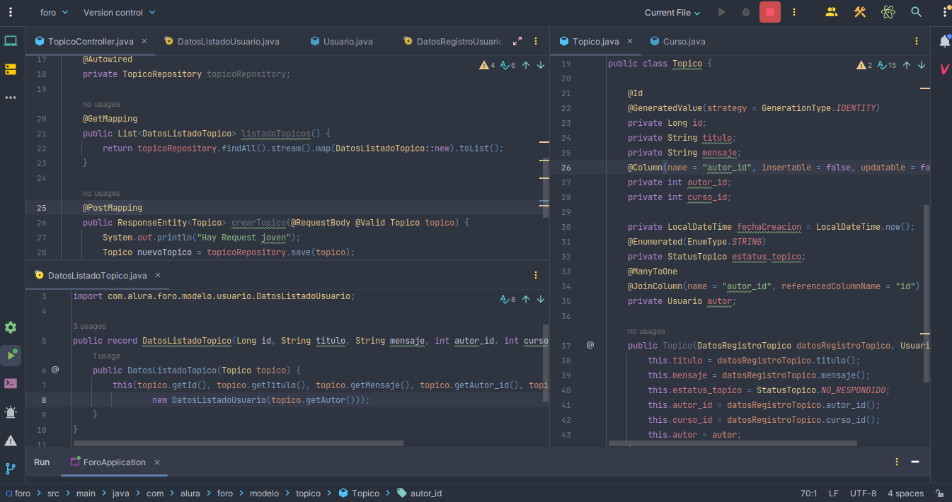The image size is (952, 502).
Task: Open the Project tool window icon
Action: 11,41
